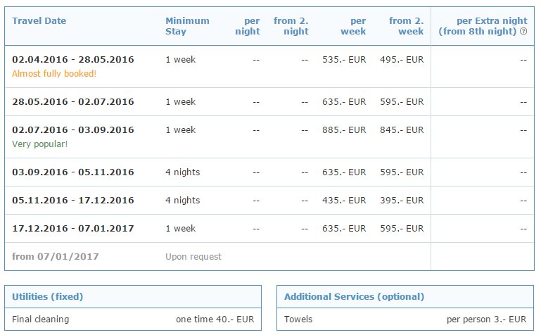The width and height of the screenshot is (541, 335).
Task: Click the Upon request text
Action: tap(193, 257)
